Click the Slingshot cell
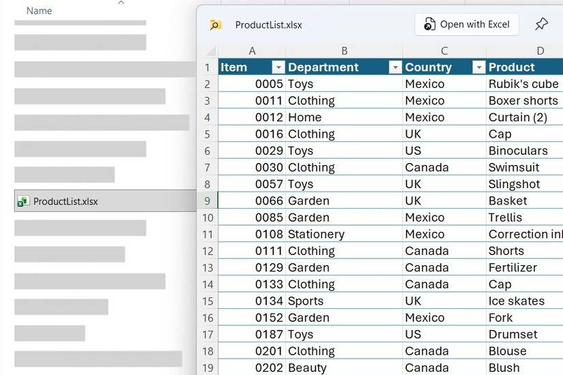 tap(525, 184)
